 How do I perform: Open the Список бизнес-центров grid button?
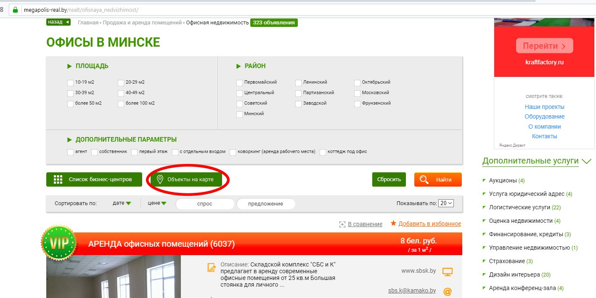click(93, 179)
